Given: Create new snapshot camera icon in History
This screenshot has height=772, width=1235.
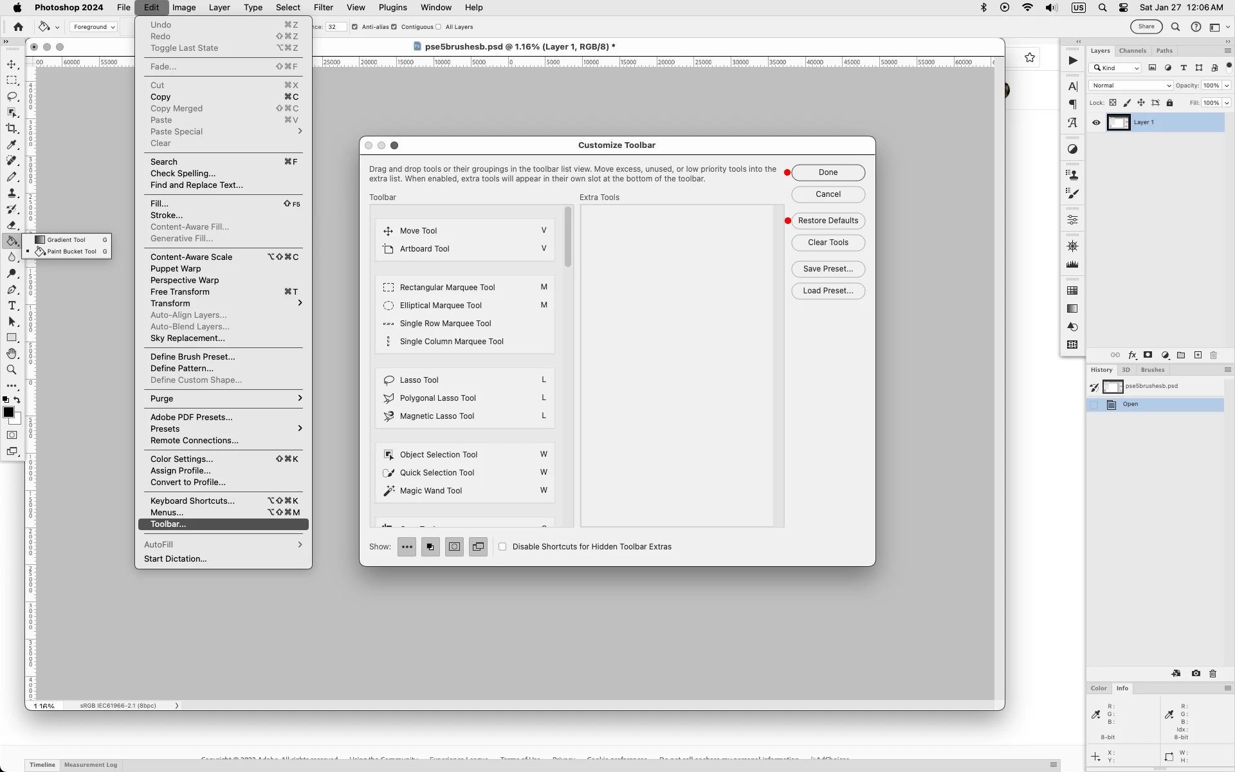Looking at the screenshot, I should (1196, 674).
